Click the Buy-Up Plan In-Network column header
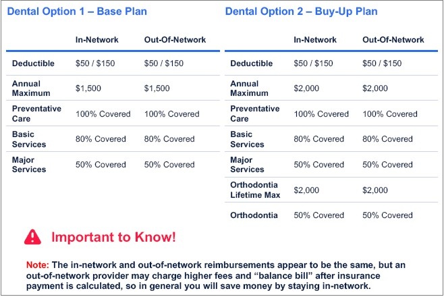Screen dimensions: 444x297 click(314, 40)
